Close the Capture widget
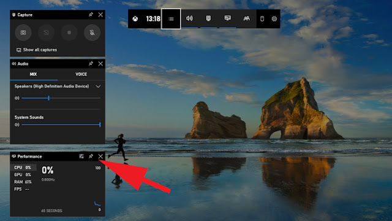The image size is (392, 221). [100, 15]
